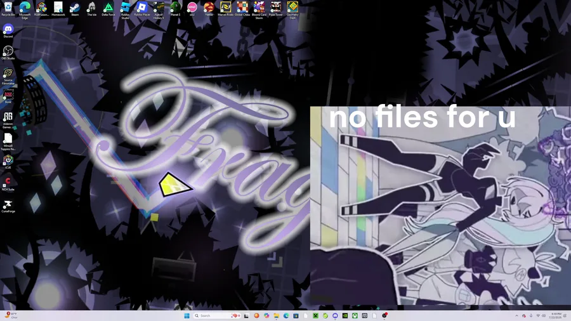Click the 'no files for u' image
The image size is (571, 321).
coord(440,206)
